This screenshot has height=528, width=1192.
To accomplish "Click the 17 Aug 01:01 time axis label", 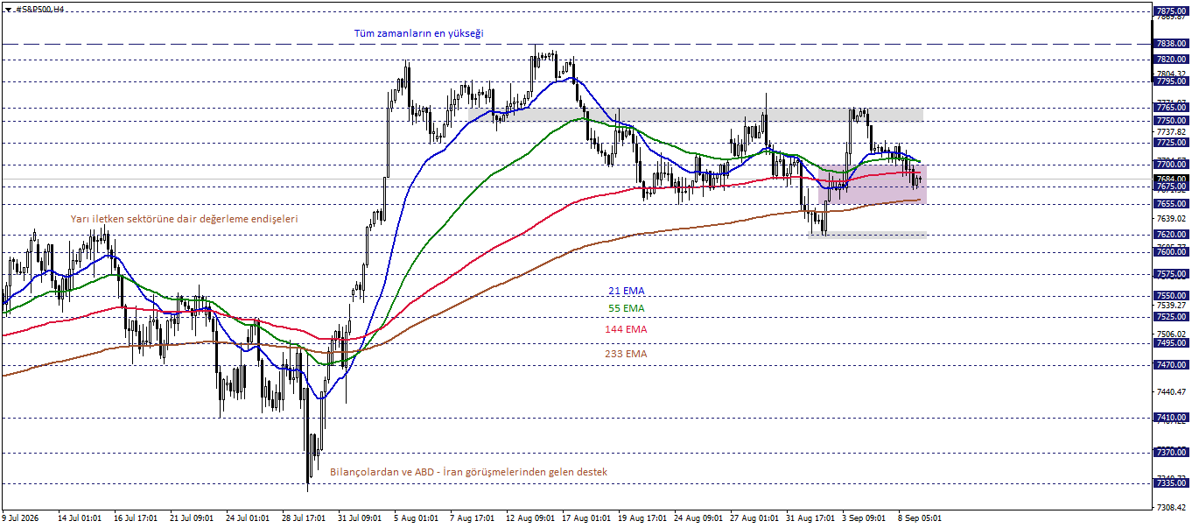I will coord(585,518).
